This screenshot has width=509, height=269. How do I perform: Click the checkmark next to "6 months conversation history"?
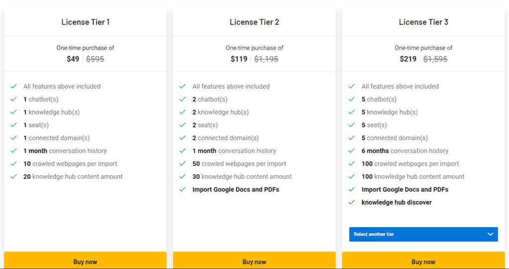click(351, 151)
